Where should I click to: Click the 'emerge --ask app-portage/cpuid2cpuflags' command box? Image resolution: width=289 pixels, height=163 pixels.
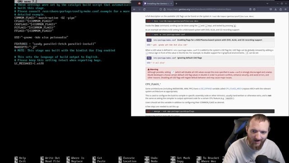[210, 111]
